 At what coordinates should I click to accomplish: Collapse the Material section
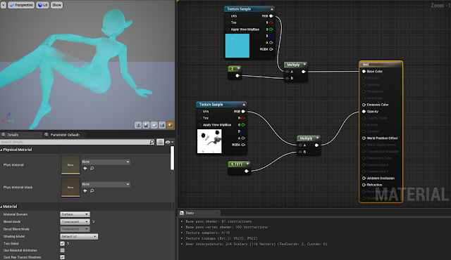click(x=1, y=207)
